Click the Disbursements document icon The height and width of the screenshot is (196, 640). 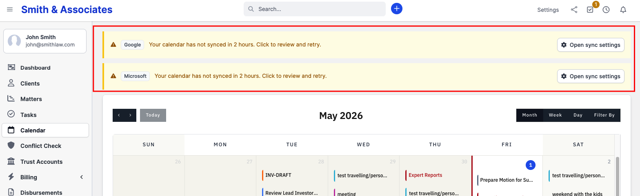point(11,192)
